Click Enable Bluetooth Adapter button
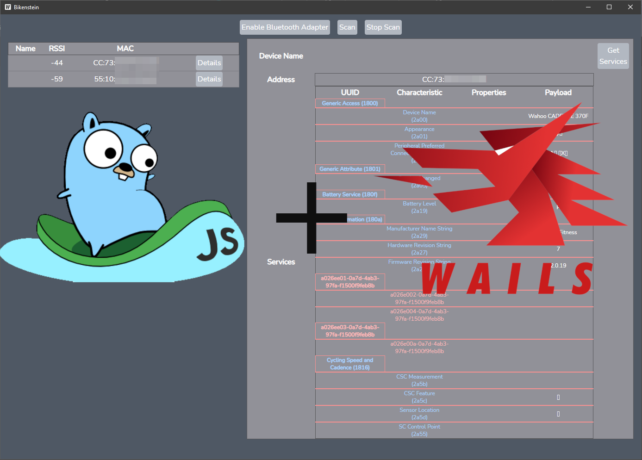 (285, 27)
